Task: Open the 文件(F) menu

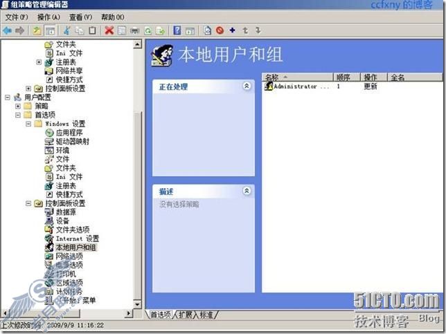Action: coord(17,17)
